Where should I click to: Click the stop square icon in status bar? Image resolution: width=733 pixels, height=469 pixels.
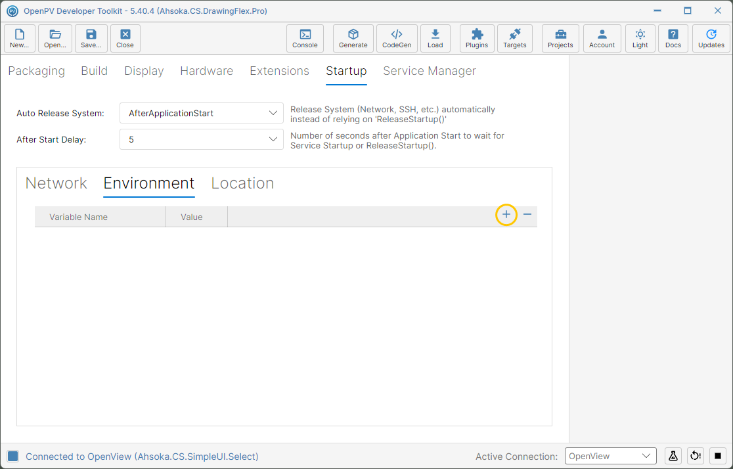pyautogui.click(x=718, y=456)
